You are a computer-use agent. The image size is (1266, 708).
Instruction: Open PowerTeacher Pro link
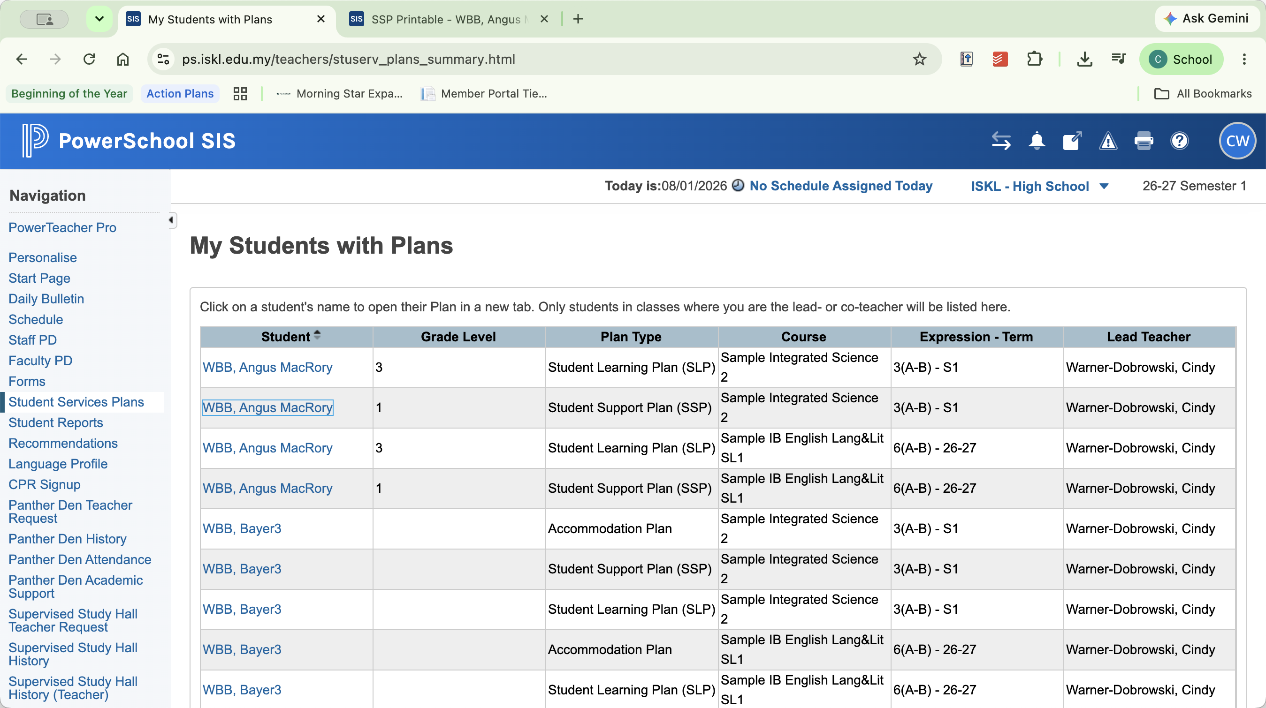coord(62,227)
